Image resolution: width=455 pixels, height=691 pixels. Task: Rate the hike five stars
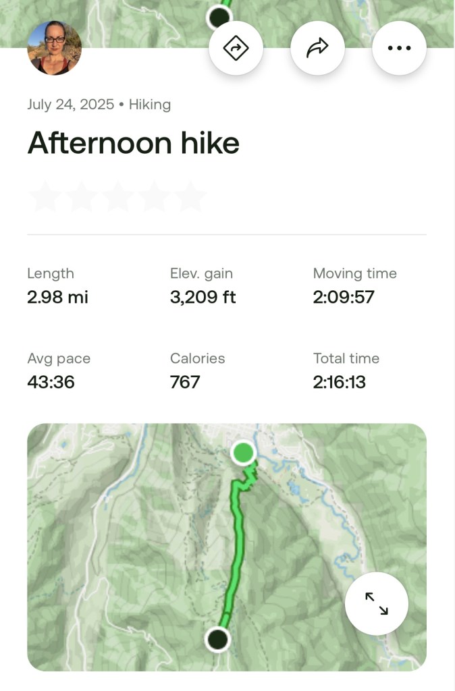pos(190,197)
